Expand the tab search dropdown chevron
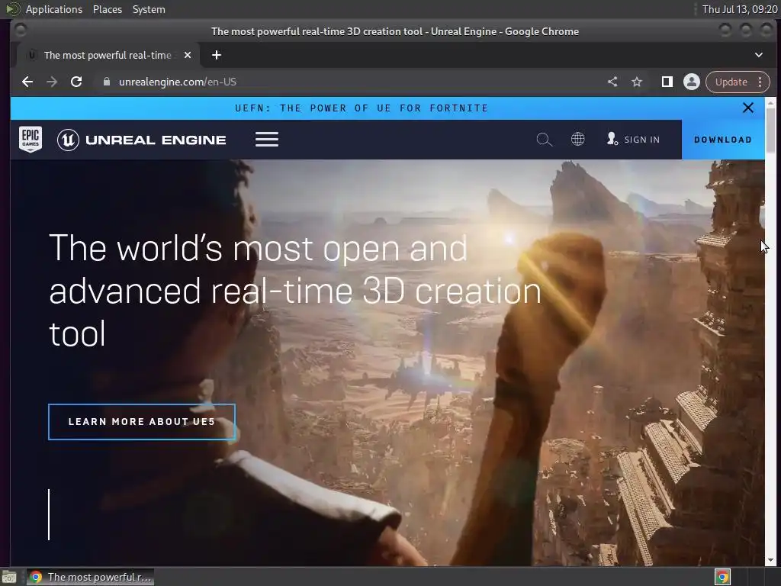The width and height of the screenshot is (781, 586). click(x=758, y=55)
